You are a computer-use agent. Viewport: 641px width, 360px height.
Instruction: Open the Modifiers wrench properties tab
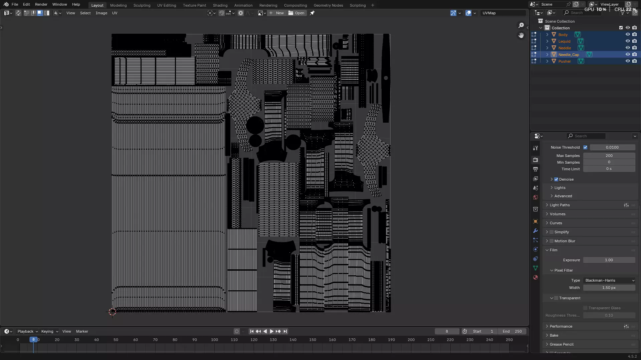536,231
